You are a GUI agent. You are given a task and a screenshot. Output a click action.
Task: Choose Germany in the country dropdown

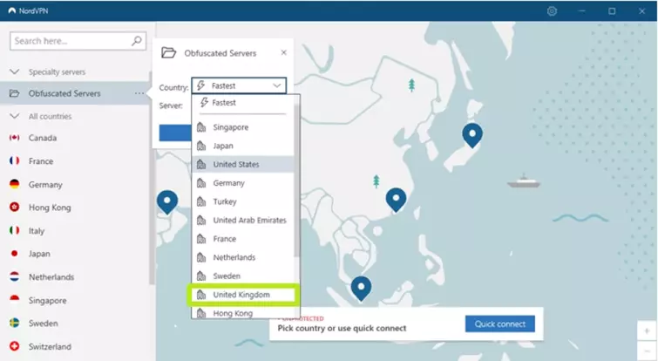242,183
